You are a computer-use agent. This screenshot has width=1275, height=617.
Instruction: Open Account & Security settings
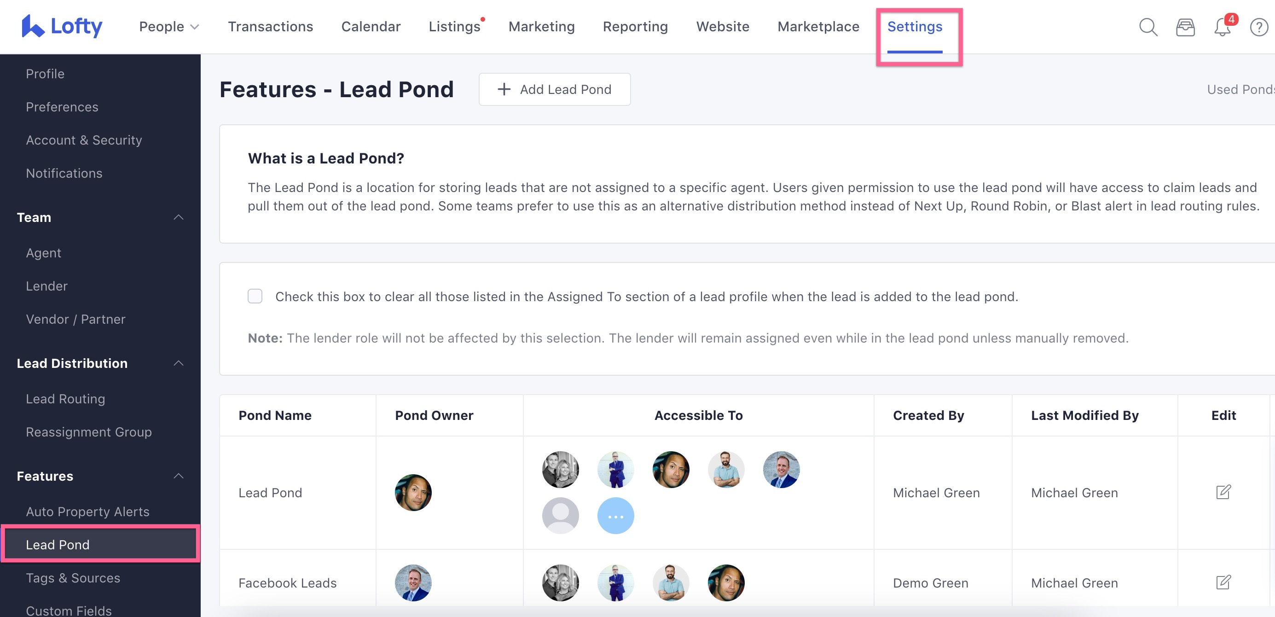click(84, 140)
